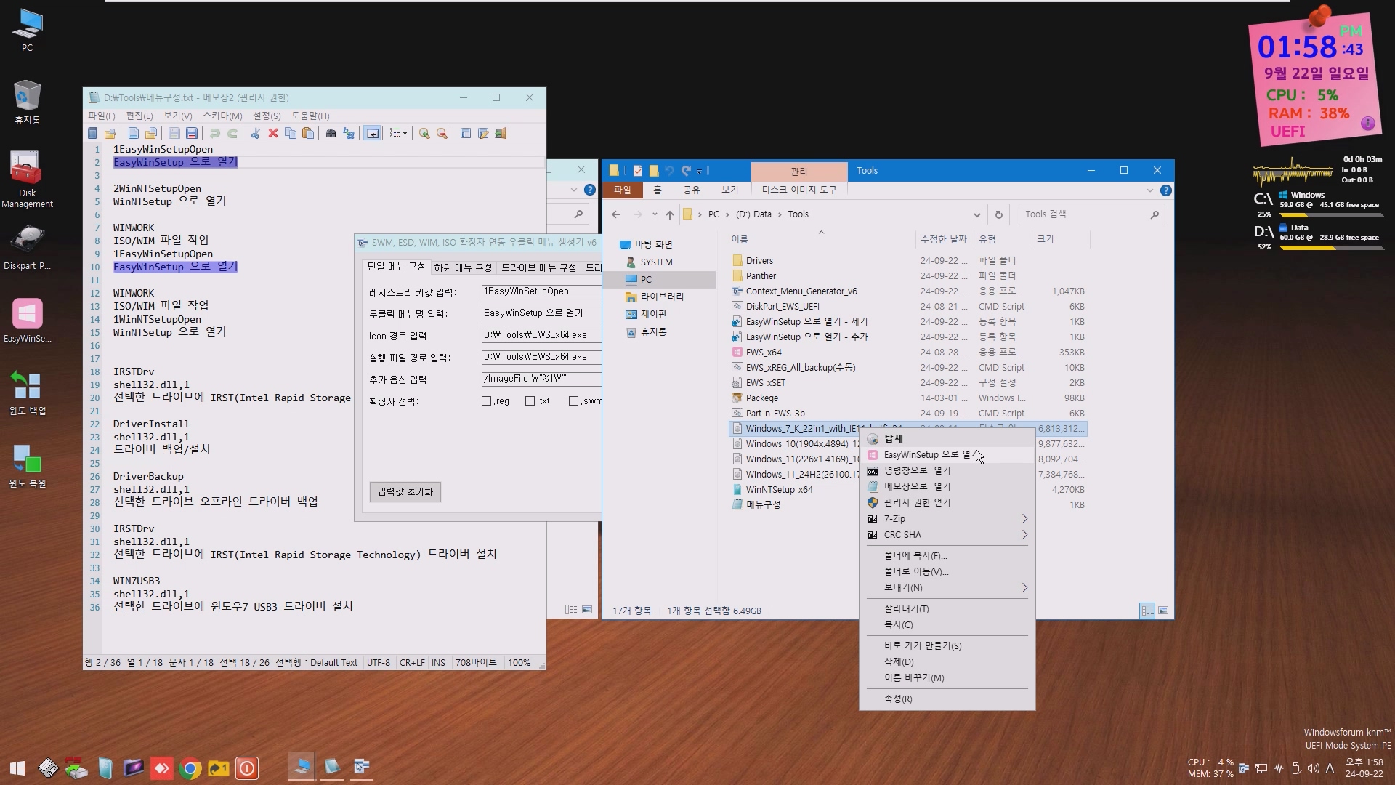Switch explorer to details view icon
This screenshot has height=785, width=1395.
1147,611
